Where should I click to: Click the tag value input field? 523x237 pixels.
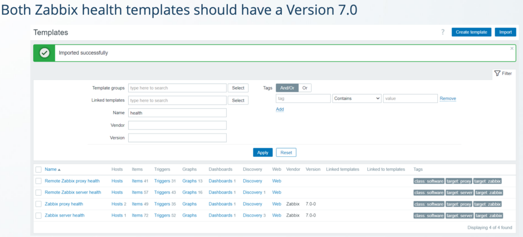(410, 98)
